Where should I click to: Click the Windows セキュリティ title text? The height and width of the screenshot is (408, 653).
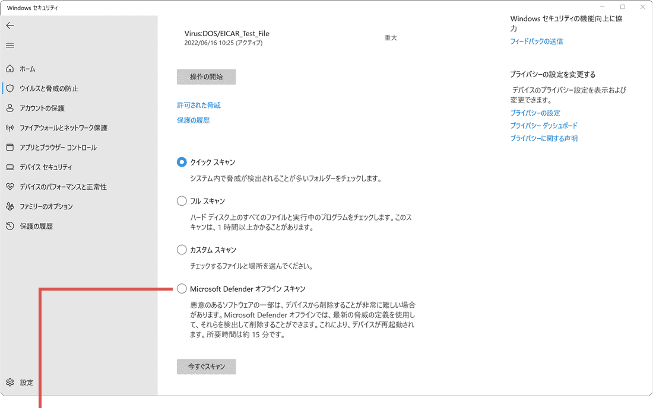[33, 8]
